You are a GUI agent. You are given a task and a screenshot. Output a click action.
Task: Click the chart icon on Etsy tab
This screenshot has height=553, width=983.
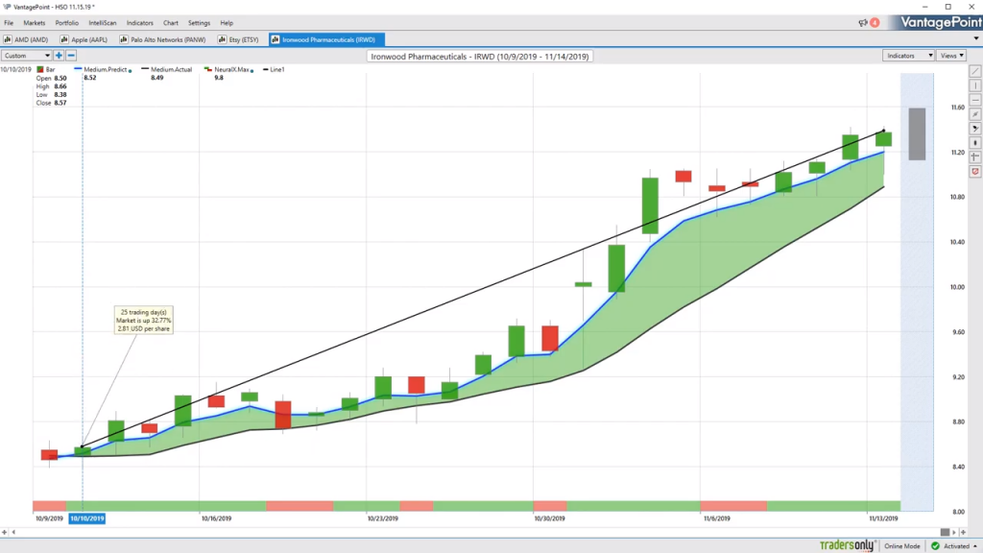click(x=222, y=38)
